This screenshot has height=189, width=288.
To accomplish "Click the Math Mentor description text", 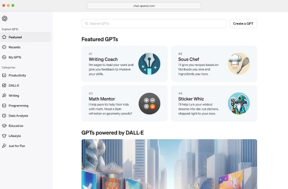I will (x=111, y=109).
